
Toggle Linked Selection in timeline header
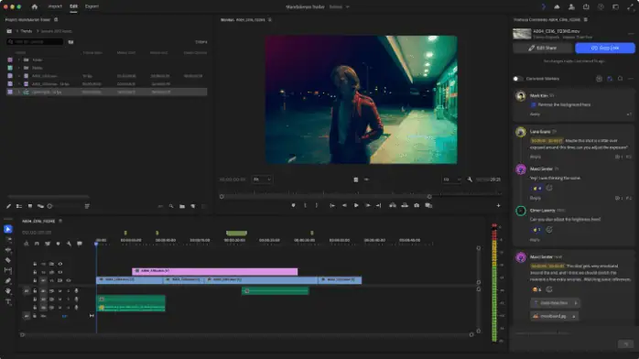pos(48,244)
